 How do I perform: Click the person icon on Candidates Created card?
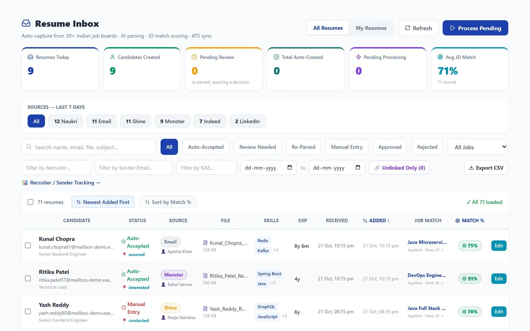coord(112,57)
